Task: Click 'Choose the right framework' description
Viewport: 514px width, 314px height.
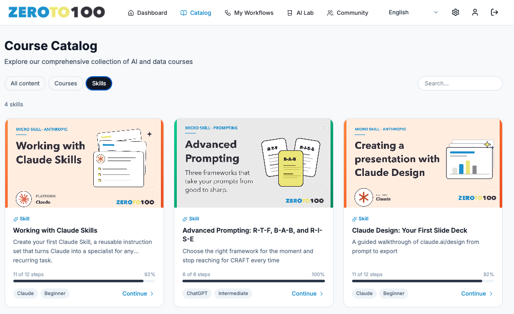Action: pos(248,256)
